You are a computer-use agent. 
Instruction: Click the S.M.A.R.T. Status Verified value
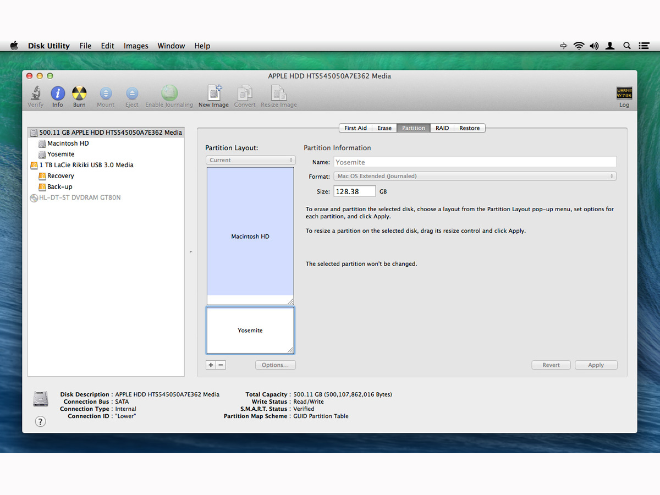click(304, 409)
